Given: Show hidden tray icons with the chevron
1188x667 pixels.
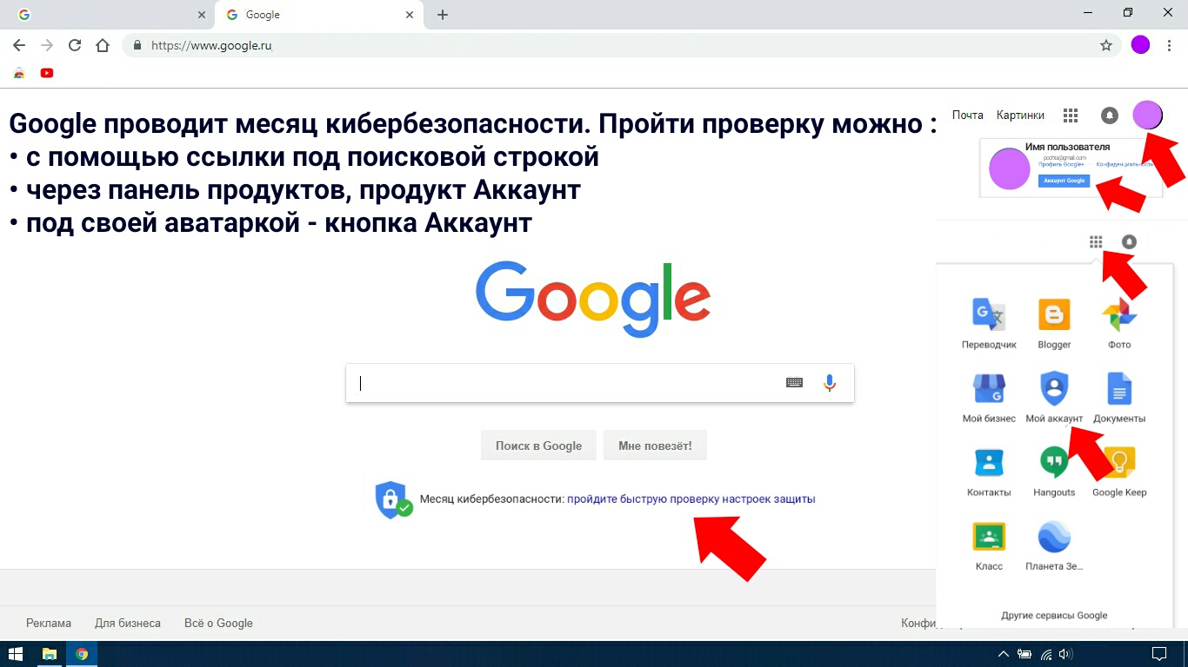Looking at the screenshot, I should 1003,654.
